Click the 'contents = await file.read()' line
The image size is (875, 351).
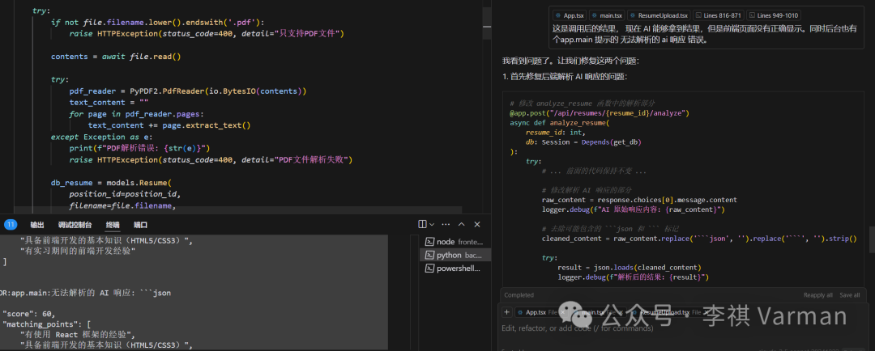click(x=116, y=57)
